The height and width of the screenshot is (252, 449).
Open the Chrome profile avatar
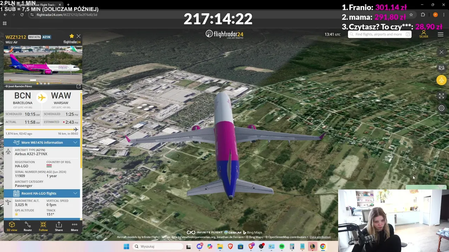click(435, 15)
